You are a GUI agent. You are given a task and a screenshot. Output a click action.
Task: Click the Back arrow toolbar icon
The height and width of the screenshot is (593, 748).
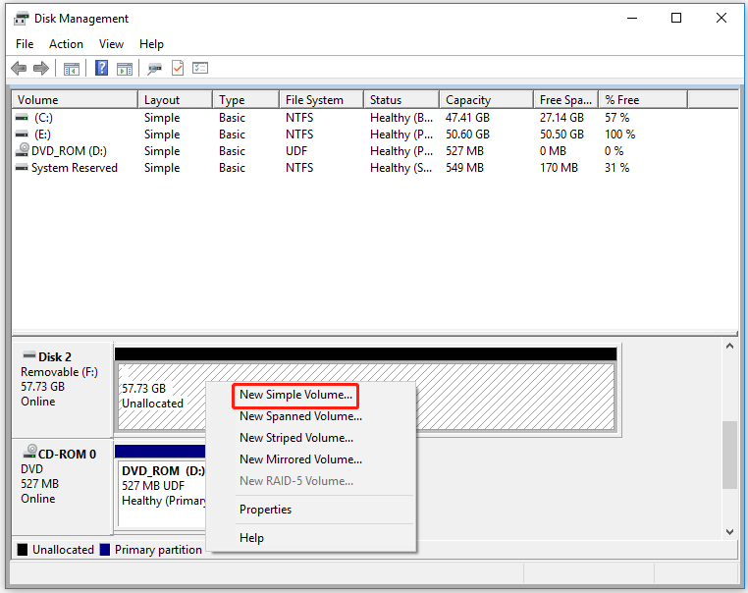tap(19, 69)
